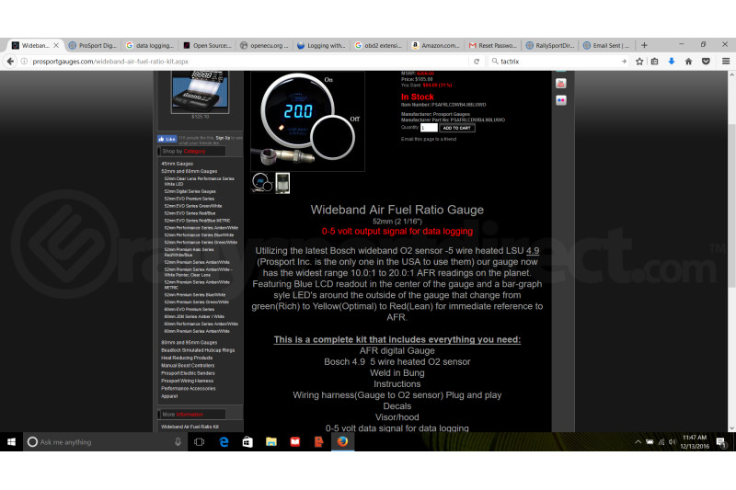Show hidden system tray icons
This screenshot has width=736, height=490.
pos(638,441)
